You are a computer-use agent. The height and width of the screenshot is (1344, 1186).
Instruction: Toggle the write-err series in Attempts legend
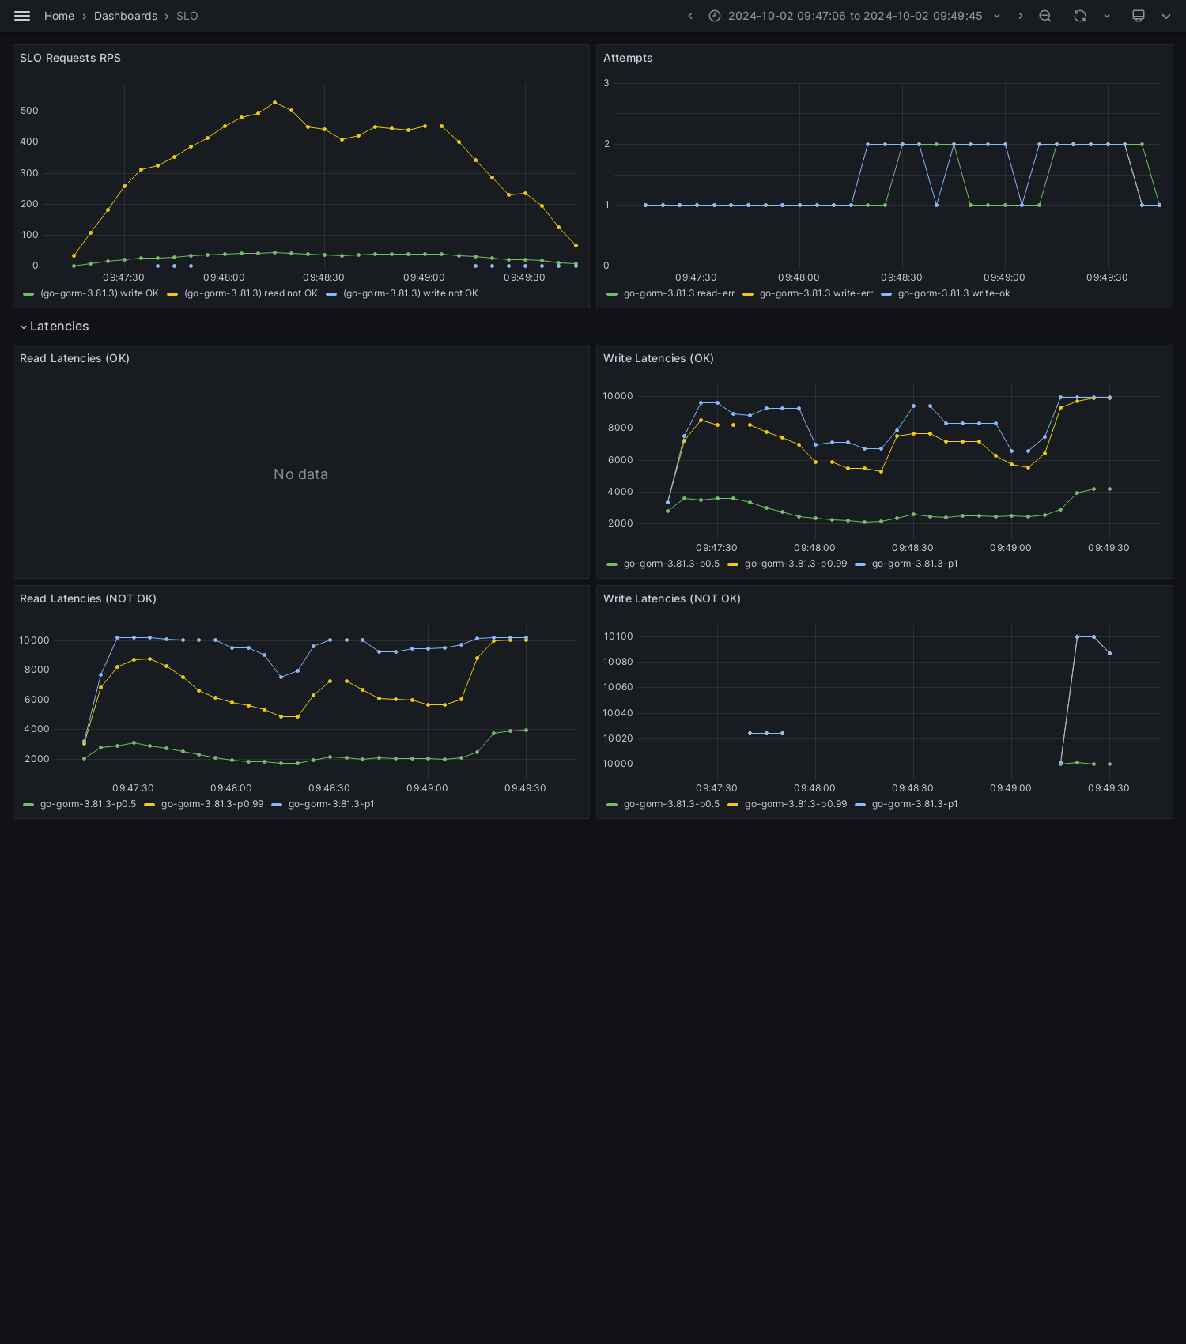point(816,293)
